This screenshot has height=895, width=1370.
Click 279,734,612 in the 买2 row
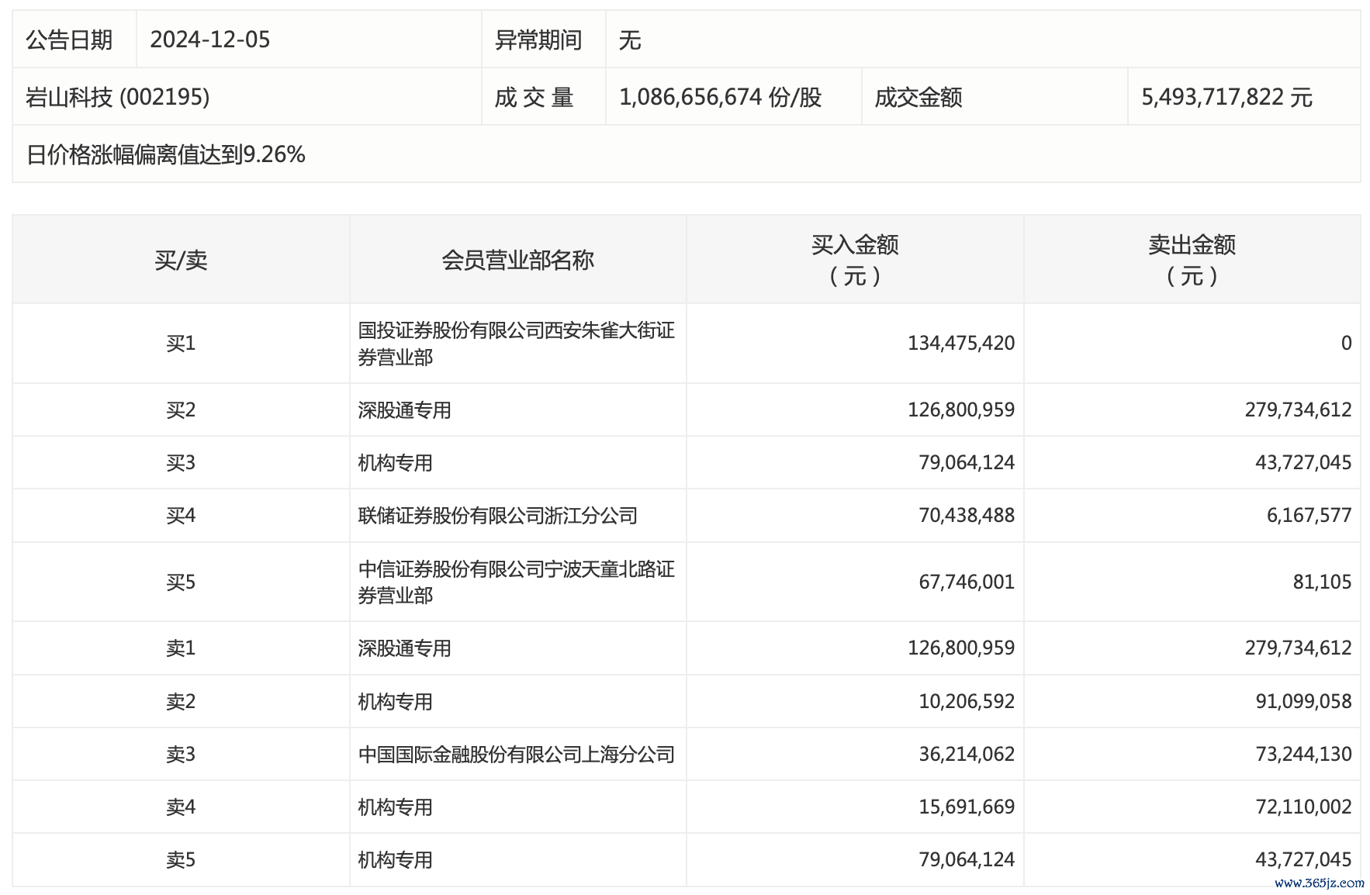point(1299,409)
